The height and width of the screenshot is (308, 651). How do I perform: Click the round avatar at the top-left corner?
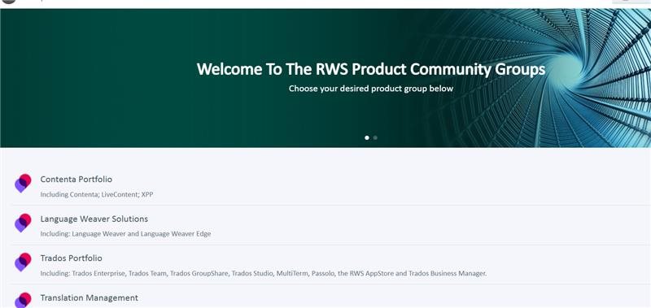click(9, 2)
